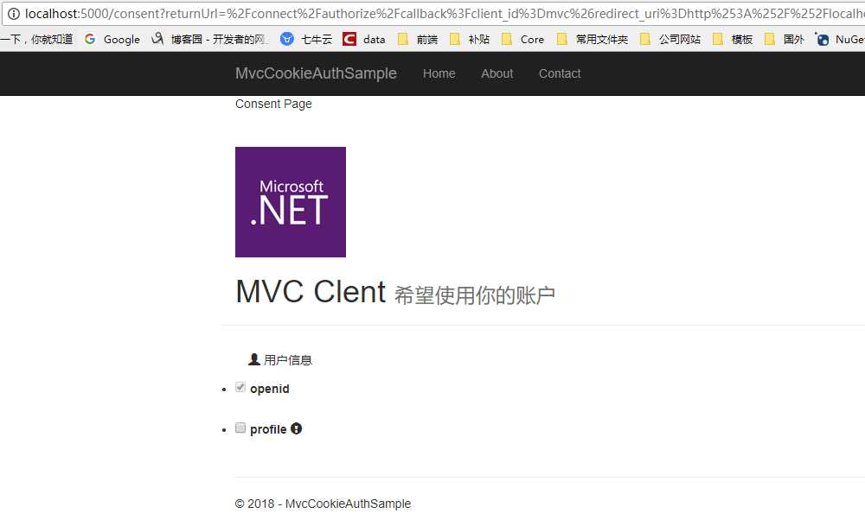Click the info icon next to profile
865x526 pixels.
pyautogui.click(x=296, y=428)
